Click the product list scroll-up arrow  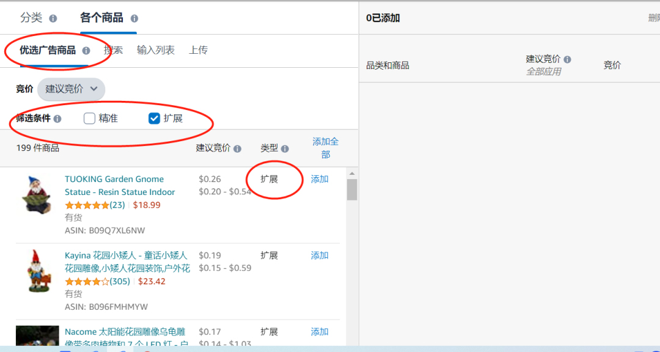[x=352, y=173]
